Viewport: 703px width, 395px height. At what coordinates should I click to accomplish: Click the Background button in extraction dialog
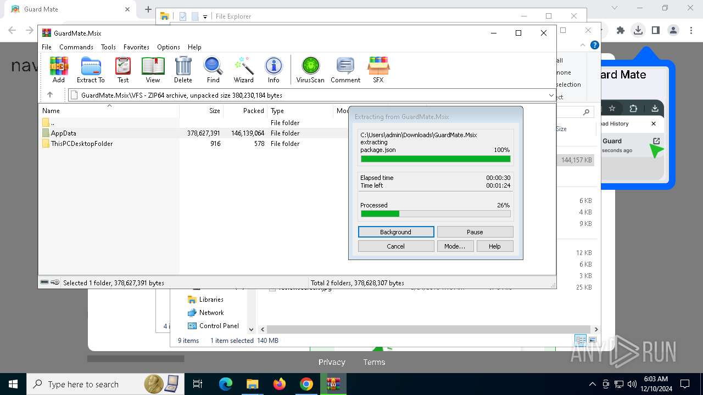tap(395, 232)
